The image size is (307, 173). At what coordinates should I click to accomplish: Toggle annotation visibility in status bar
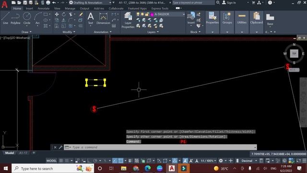point(185,161)
